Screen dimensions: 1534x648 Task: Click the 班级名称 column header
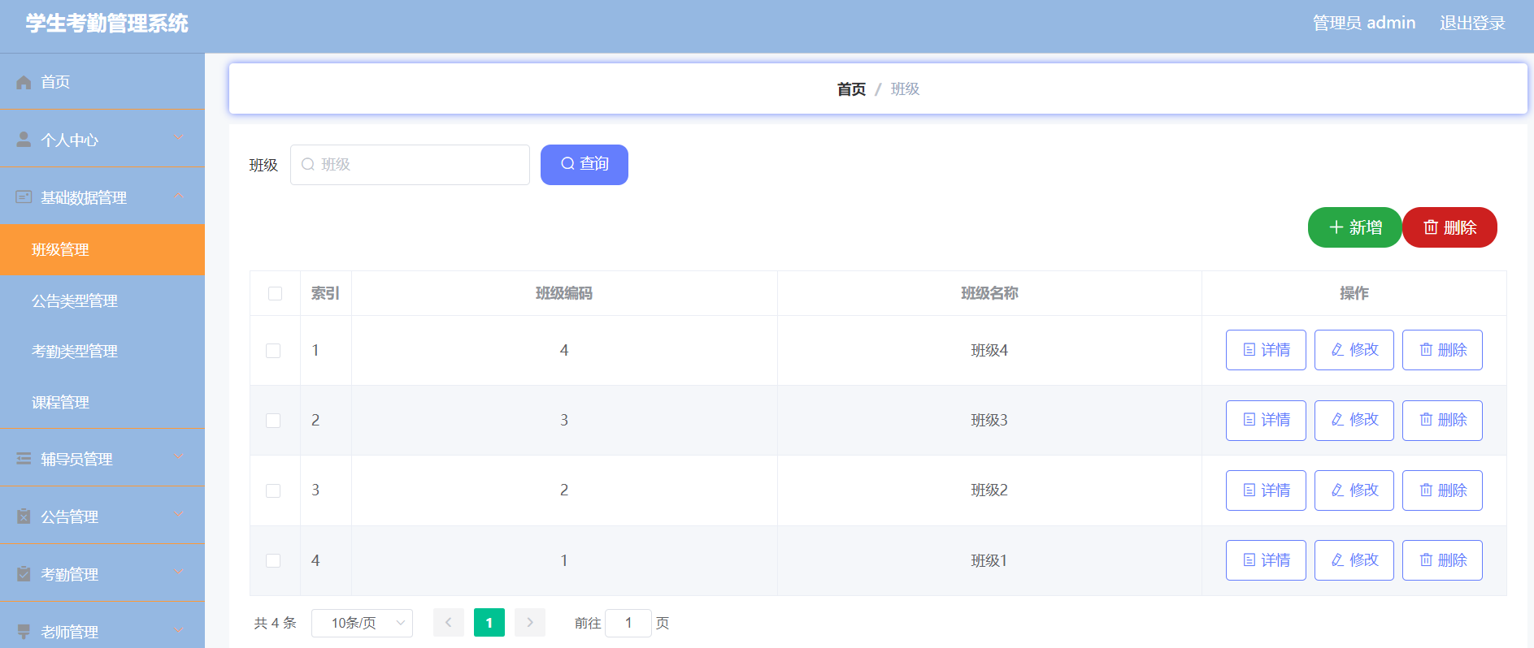pyautogui.click(x=989, y=293)
